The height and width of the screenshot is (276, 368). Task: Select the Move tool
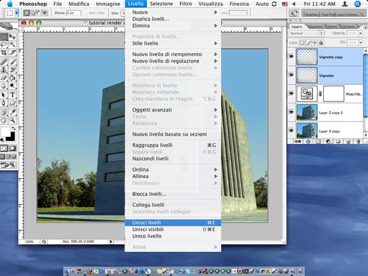click(12, 37)
